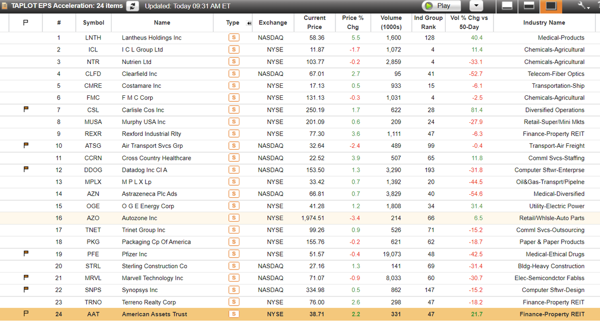Sort by the Current Price column header

pos(314,22)
